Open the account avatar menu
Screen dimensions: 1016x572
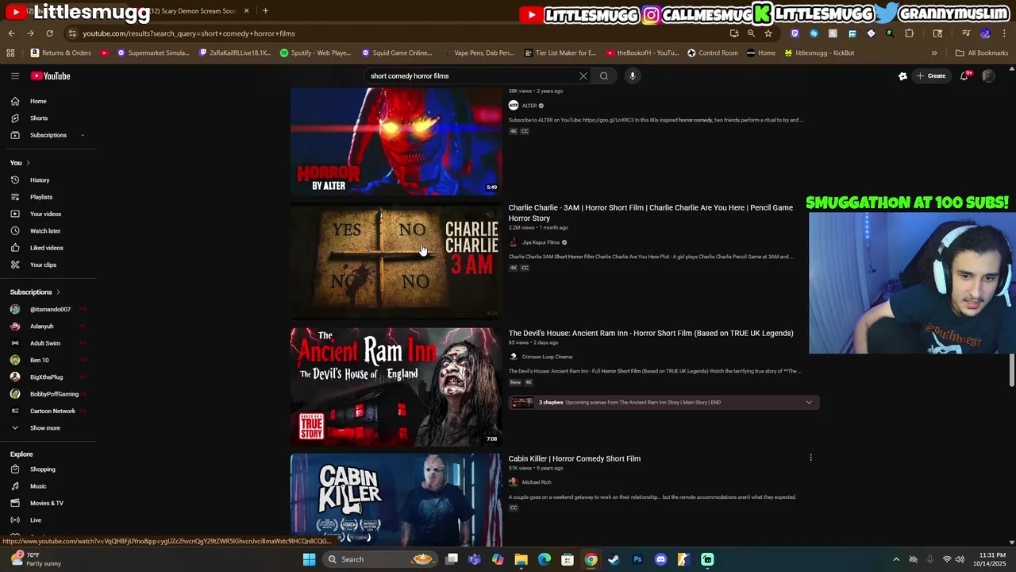coord(988,76)
